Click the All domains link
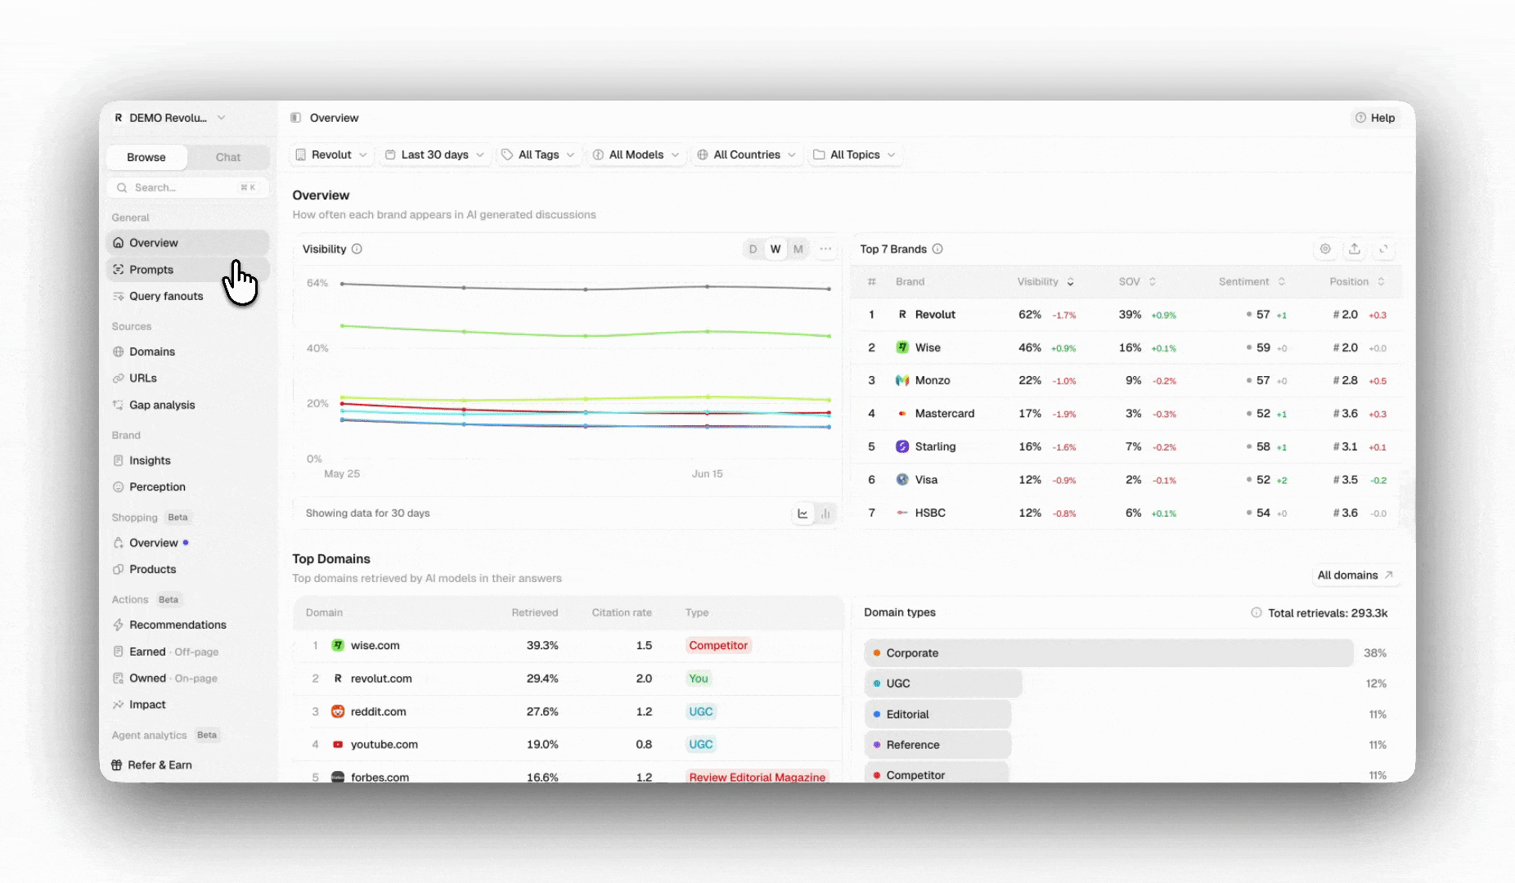This screenshot has width=1515, height=883. click(1355, 576)
